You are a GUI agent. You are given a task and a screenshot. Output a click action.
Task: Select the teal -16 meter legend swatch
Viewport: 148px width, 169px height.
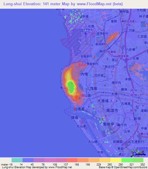(x=17, y=160)
